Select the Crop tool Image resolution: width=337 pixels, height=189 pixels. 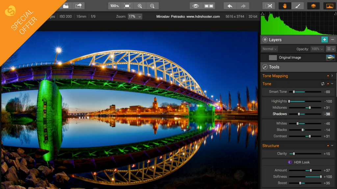[x=269, y=6]
